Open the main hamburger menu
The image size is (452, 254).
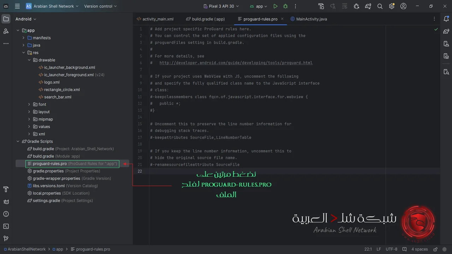tap(17, 6)
